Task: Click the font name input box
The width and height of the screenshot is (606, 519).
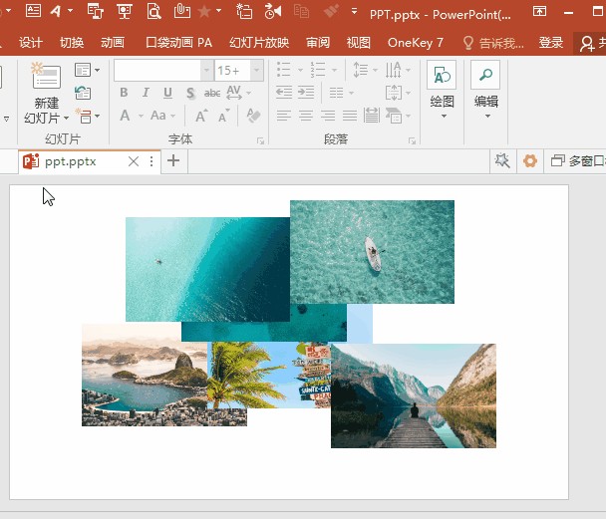Action: 156,71
